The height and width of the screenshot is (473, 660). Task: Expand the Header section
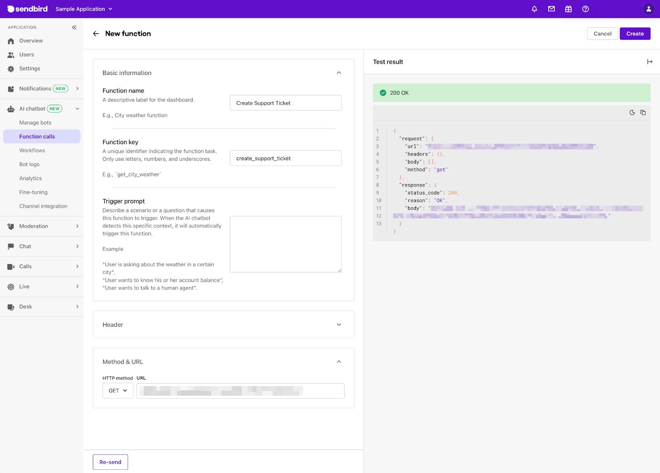(x=339, y=324)
